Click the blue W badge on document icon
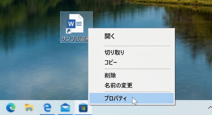 coord(71,24)
